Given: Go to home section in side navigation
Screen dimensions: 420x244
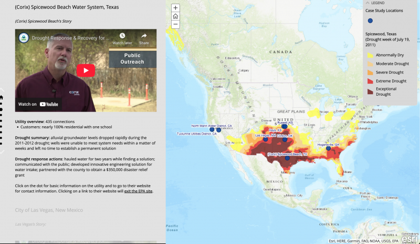Looking at the screenshot, I should 2,97.
